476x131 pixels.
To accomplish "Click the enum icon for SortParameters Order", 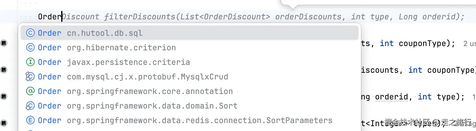I will (x=30, y=120).
